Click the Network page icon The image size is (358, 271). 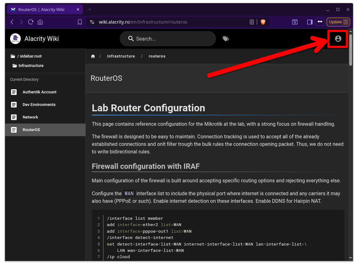point(14,117)
